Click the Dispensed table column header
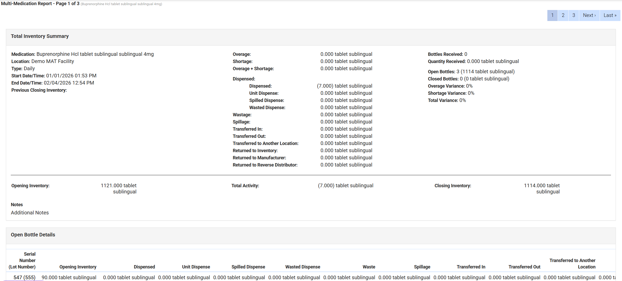 point(144,267)
